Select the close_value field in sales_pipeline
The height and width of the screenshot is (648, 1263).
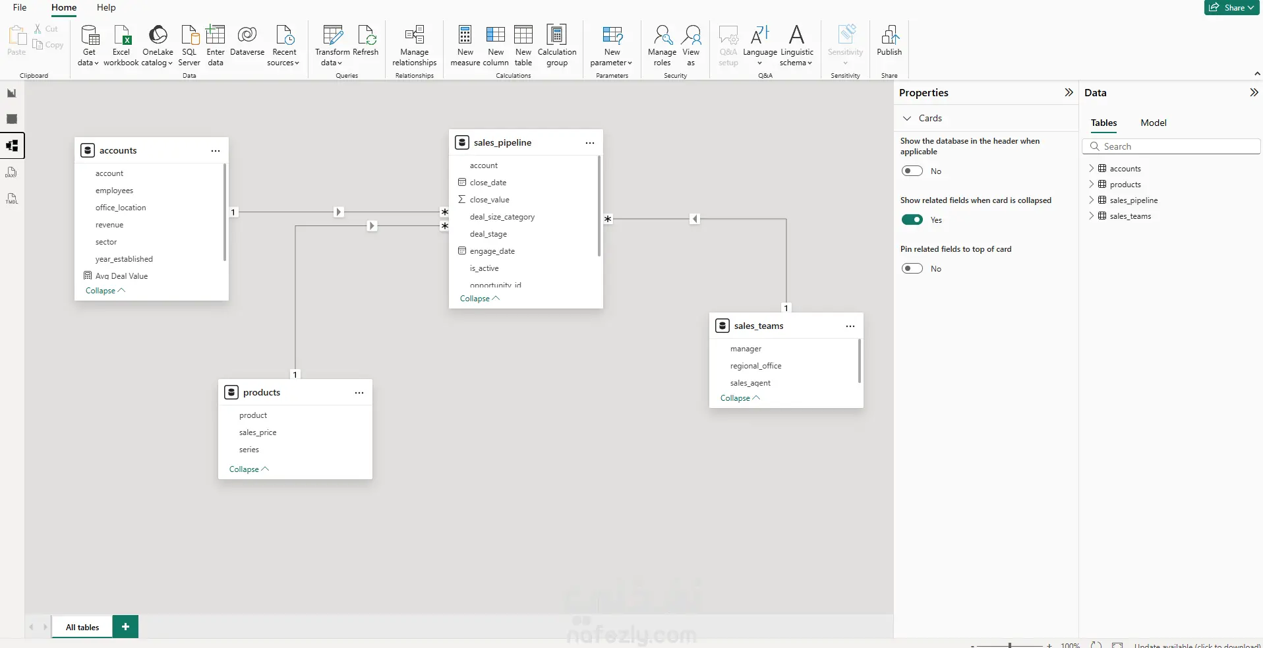(x=489, y=200)
